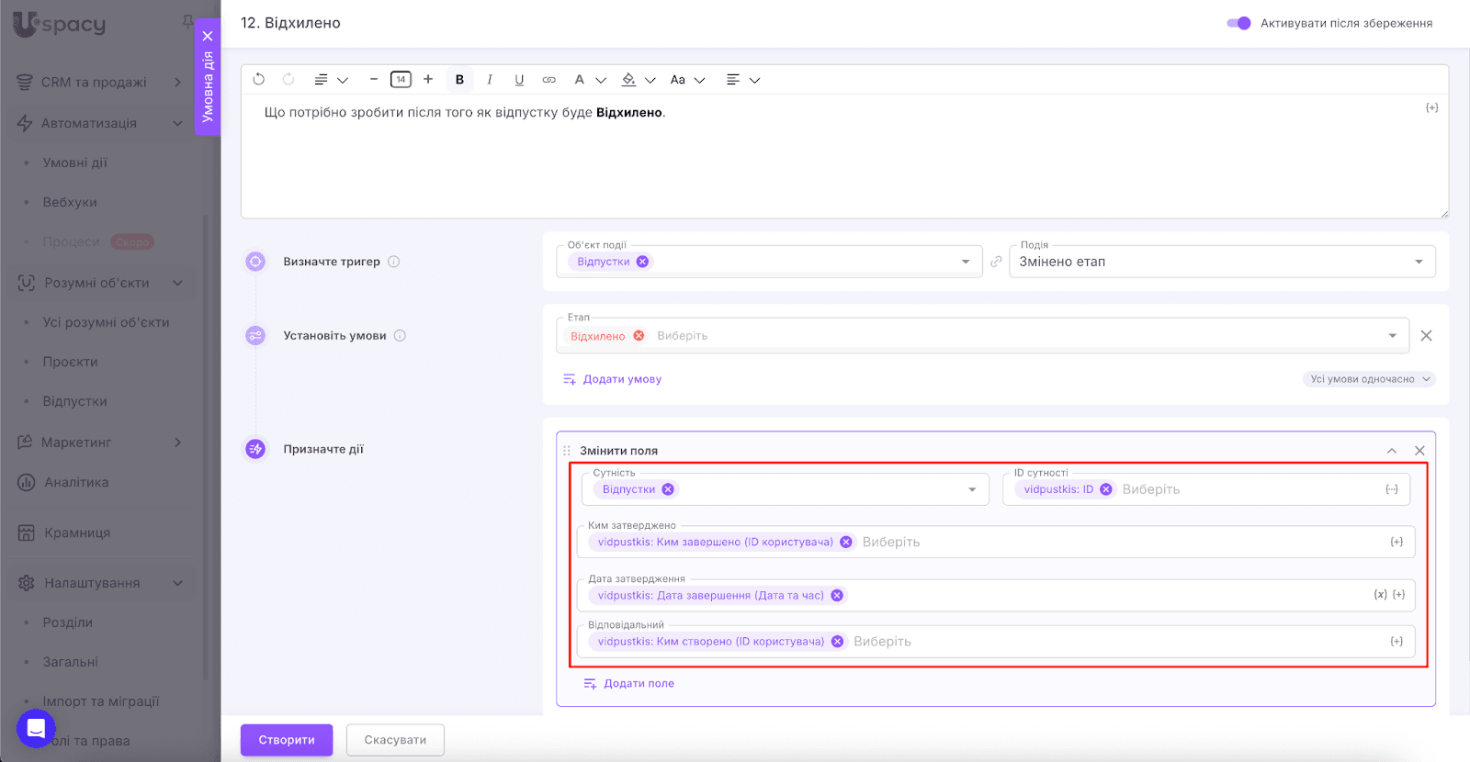
Task: Click the info icon next to Визначте тригер
Action: tap(393, 262)
